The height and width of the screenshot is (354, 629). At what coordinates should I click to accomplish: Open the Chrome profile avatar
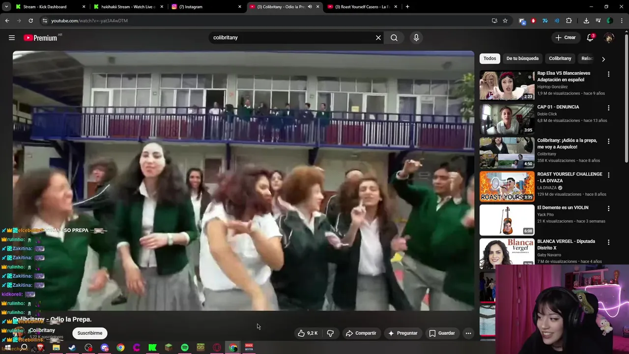click(610, 21)
